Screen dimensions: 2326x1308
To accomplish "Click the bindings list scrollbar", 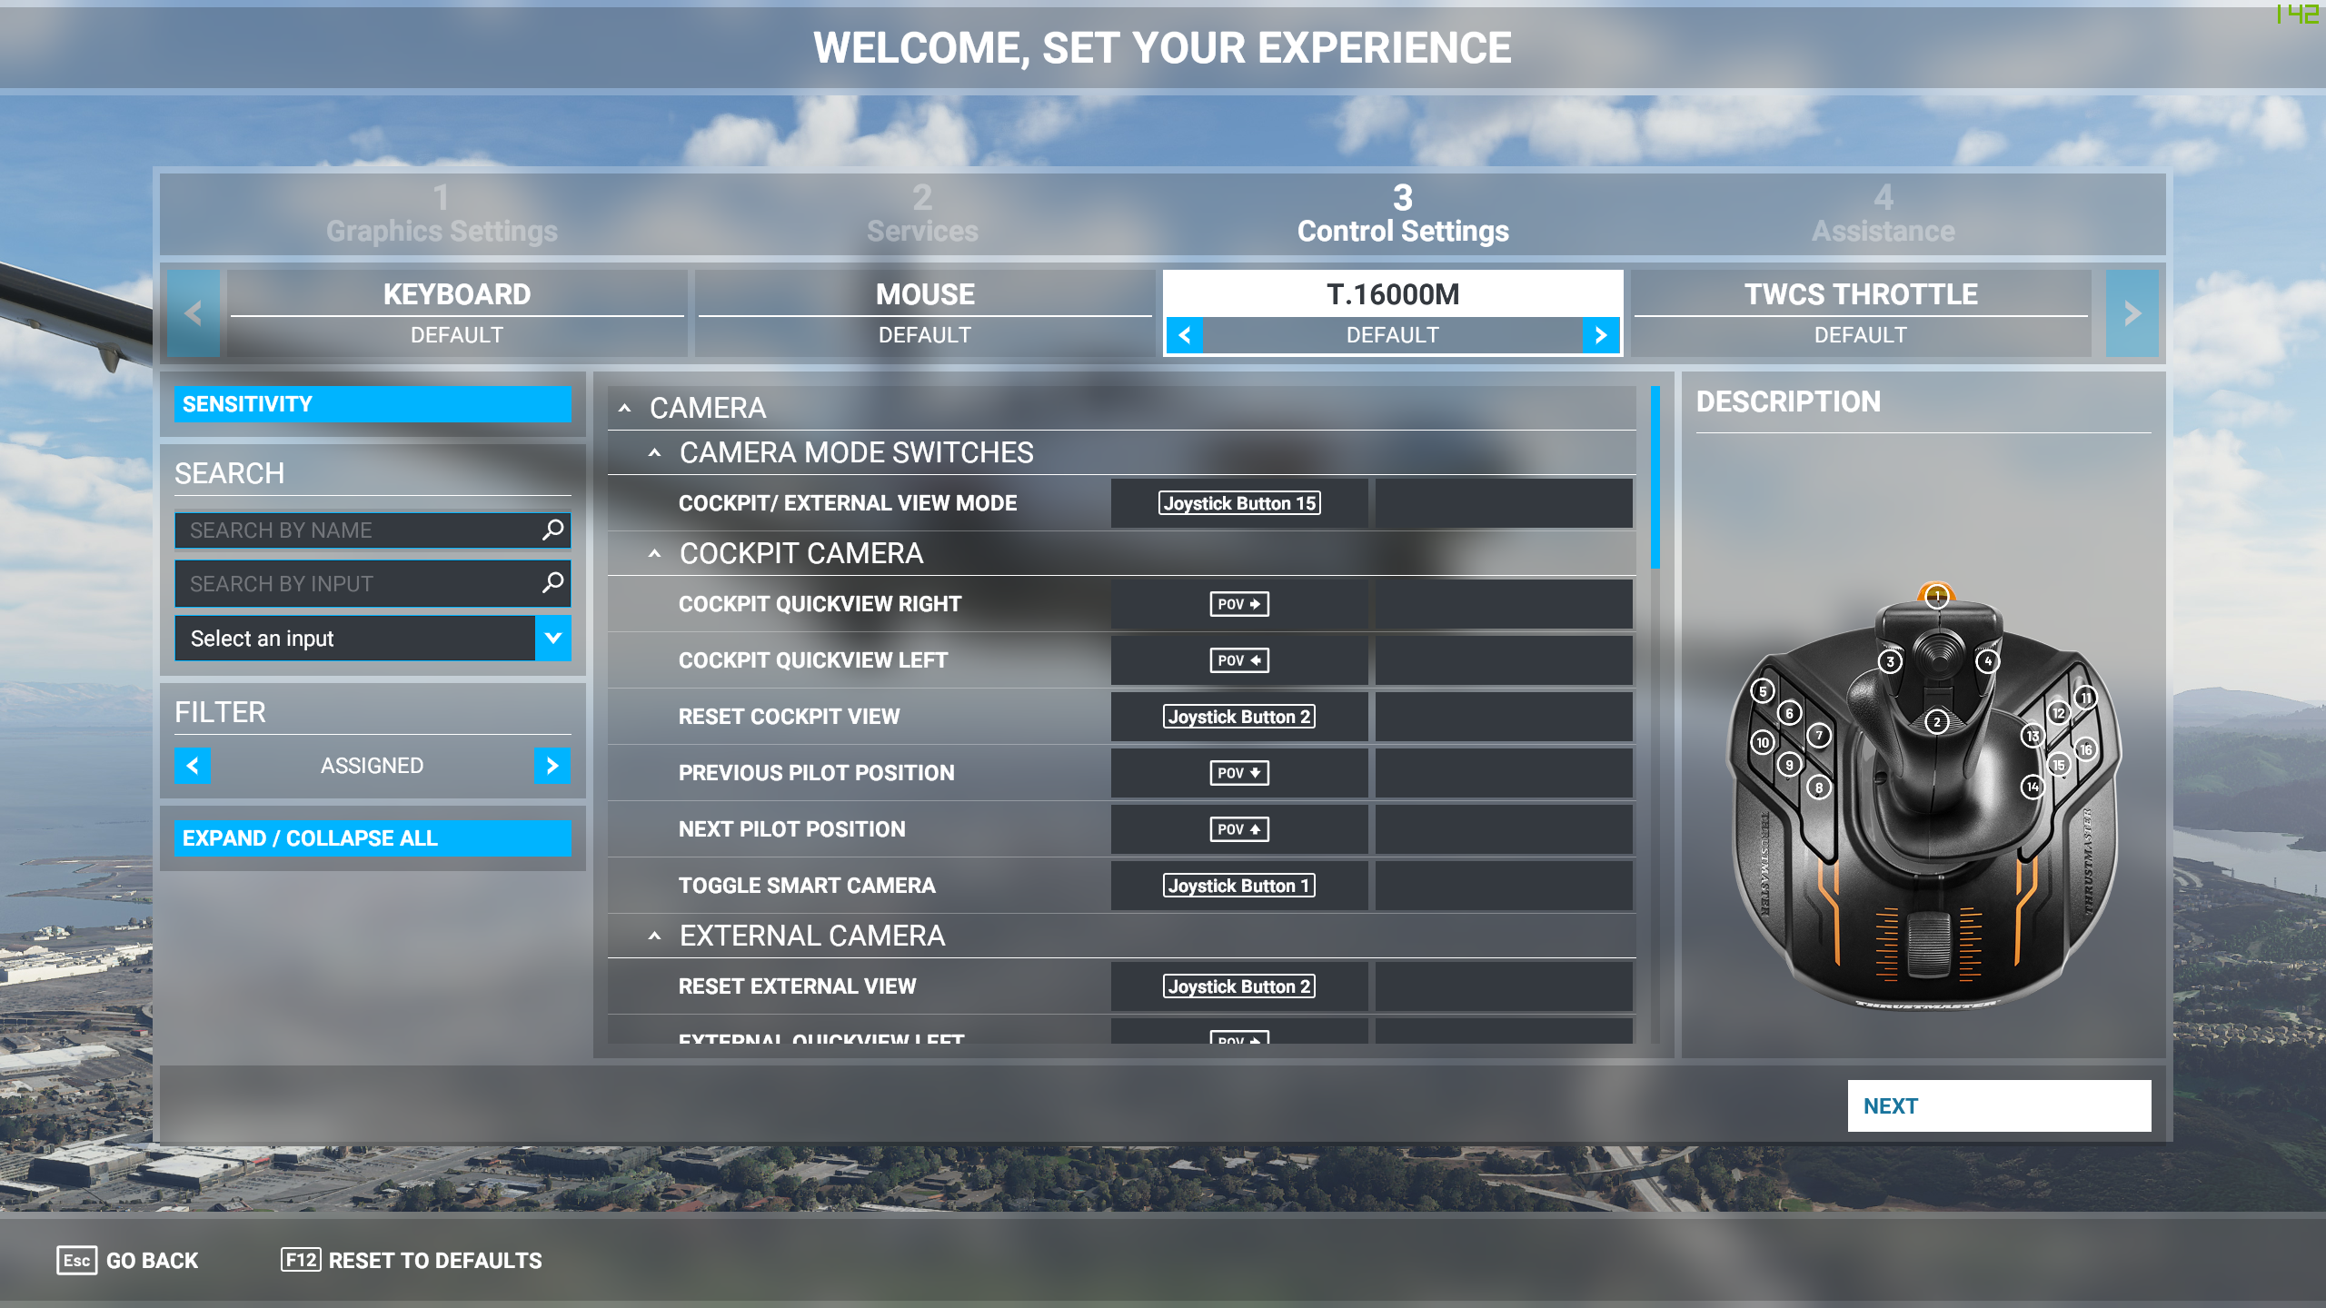I will [x=1655, y=478].
